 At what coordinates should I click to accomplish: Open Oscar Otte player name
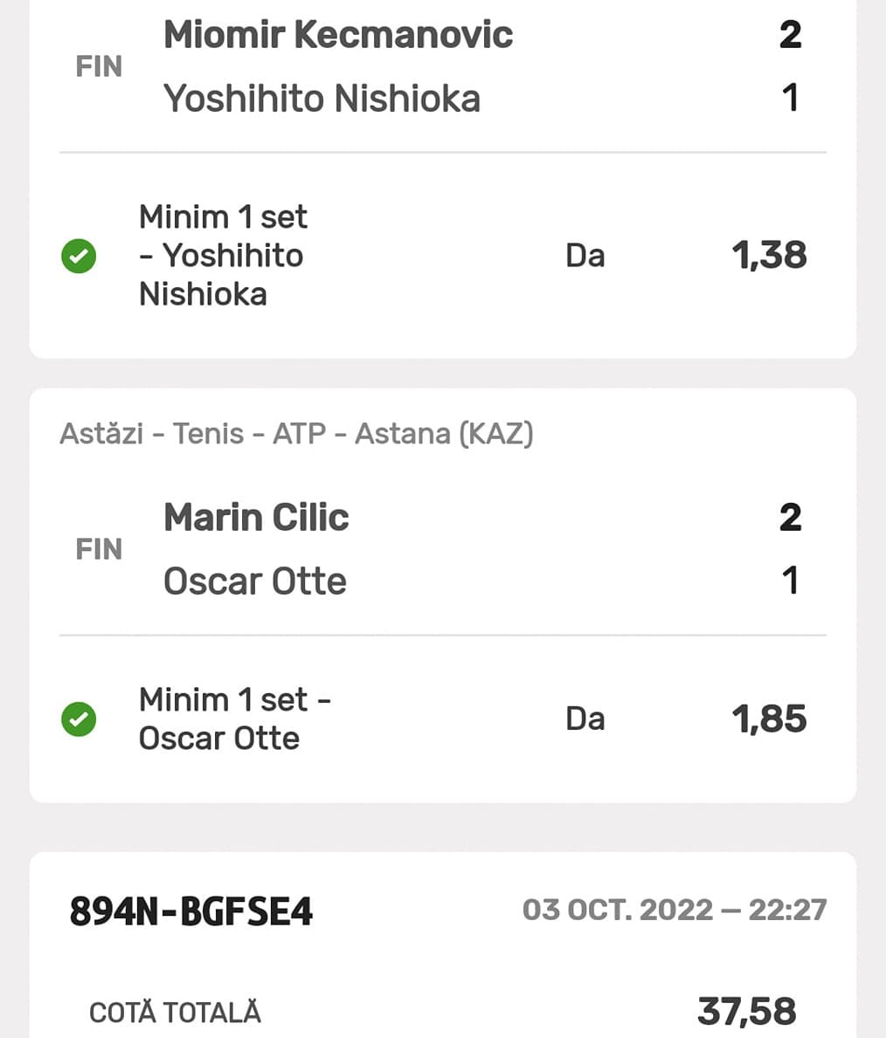[254, 581]
